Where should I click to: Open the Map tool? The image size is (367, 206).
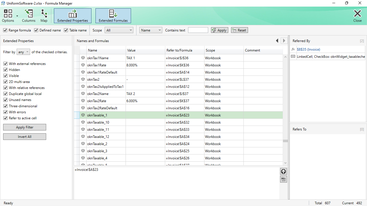44,15
